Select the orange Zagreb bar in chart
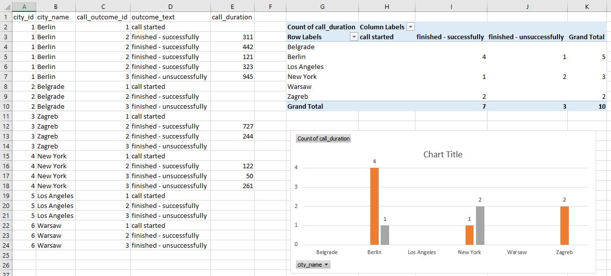This screenshot has width=611, height=276. [x=564, y=225]
